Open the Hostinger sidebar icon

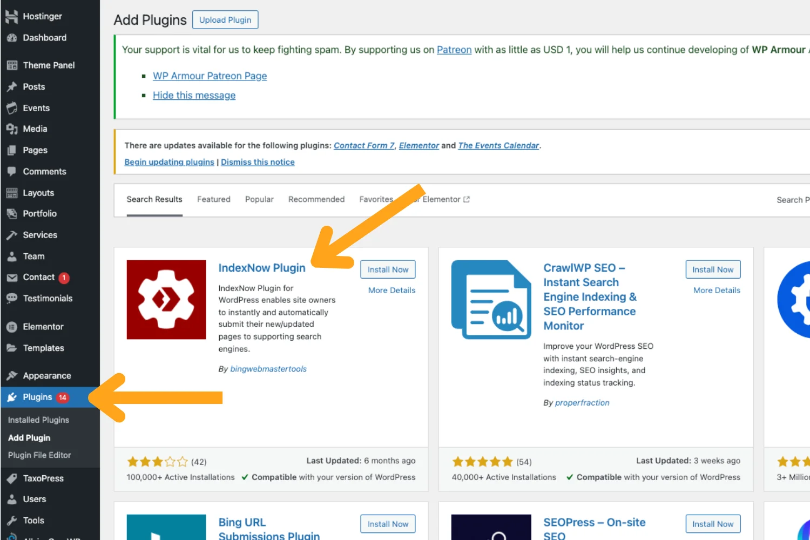coord(12,16)
